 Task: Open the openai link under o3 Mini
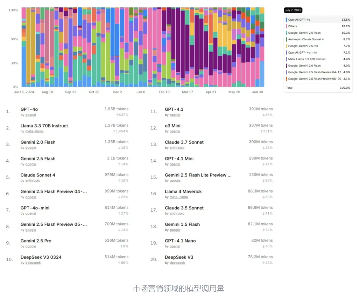click(x=175, y=131)
